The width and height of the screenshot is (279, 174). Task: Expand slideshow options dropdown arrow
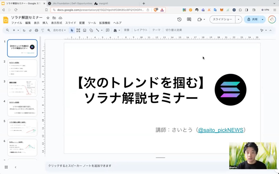pos(238,19)
